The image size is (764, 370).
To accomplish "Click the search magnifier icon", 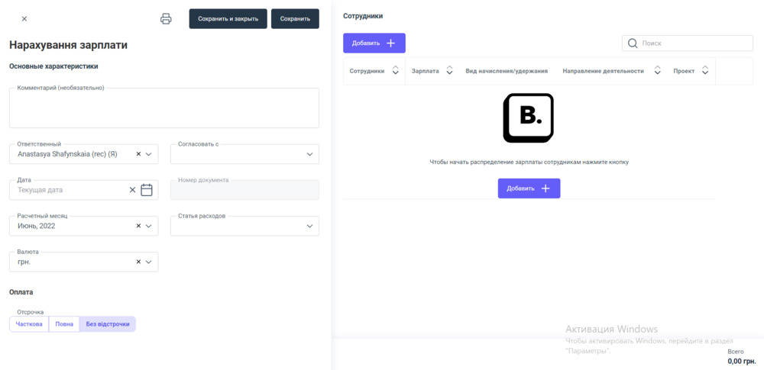I will (633, 43).
